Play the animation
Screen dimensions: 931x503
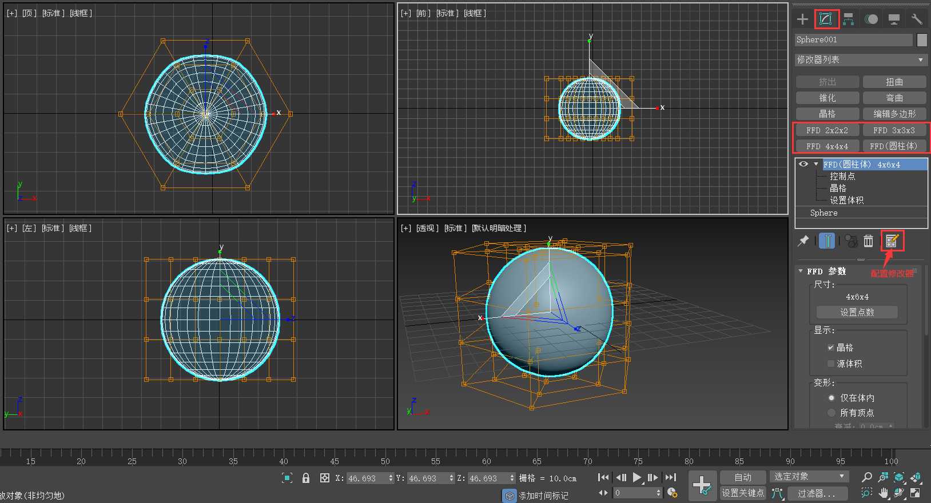coord(636,477)
